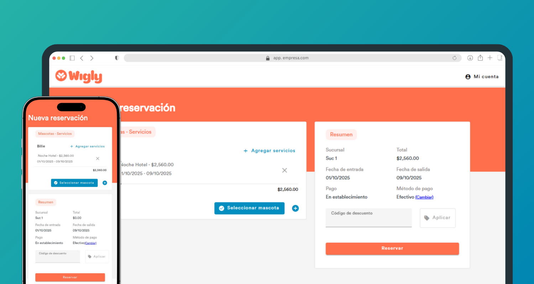Tap Agregar servicios on the phone screen
Viewport: 534px width, 284px height.
pyautogui.click(x=87, y=146)
